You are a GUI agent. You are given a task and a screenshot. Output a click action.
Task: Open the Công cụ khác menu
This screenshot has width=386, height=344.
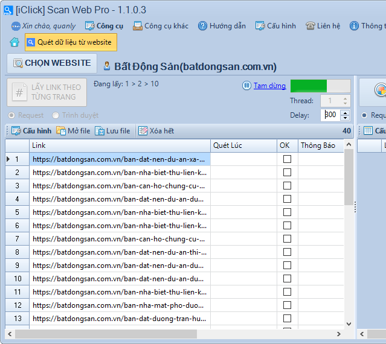pos(161,26)
